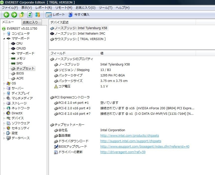The image size is (215, 175).
Task: Select ノースブリッジ: Intel Nehalem IMC device row
Action: click(x=78, y=34)
